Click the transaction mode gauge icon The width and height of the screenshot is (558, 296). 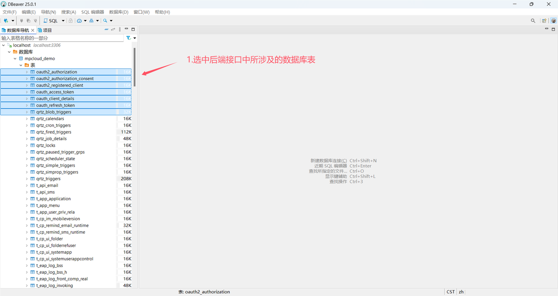80,20
